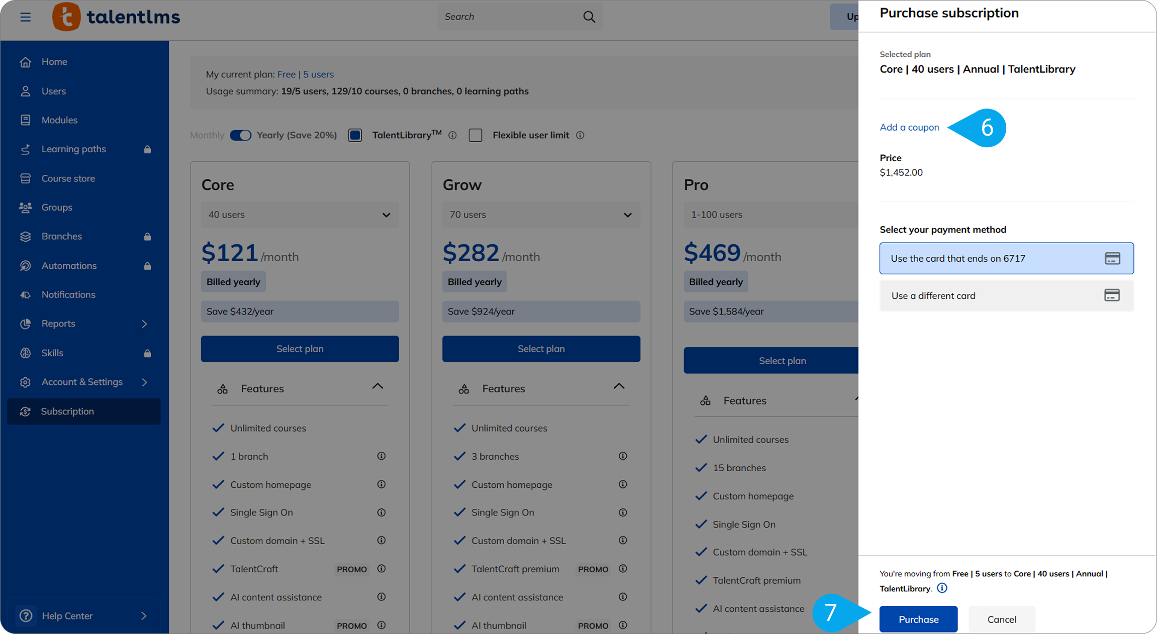Enable the Flexible user limit checkbox
This screenshot has width=1157, height=634.
[475, 135]
